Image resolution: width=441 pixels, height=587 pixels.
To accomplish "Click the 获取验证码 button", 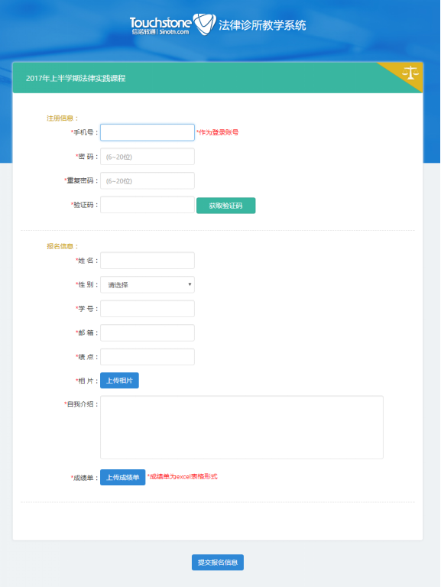I will coord(226,206).
